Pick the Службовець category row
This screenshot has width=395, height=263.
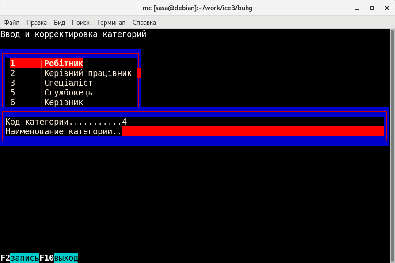pos(68,93)
